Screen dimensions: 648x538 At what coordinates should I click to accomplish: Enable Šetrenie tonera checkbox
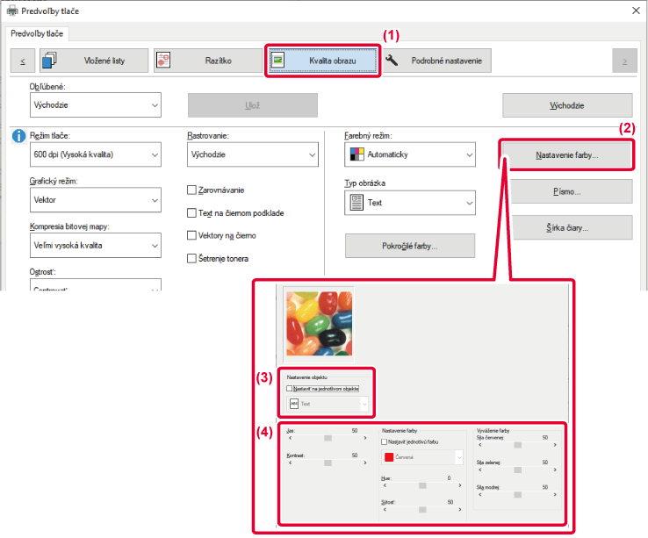coord(192,258)
